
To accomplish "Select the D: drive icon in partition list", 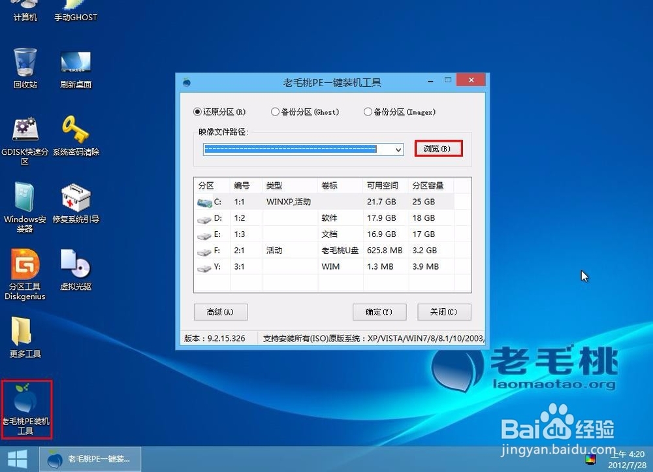I will [204, 219].
